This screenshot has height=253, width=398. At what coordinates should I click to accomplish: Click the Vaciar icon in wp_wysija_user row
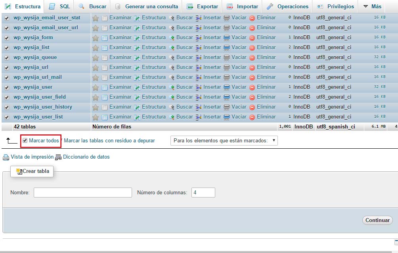point(227,87)
